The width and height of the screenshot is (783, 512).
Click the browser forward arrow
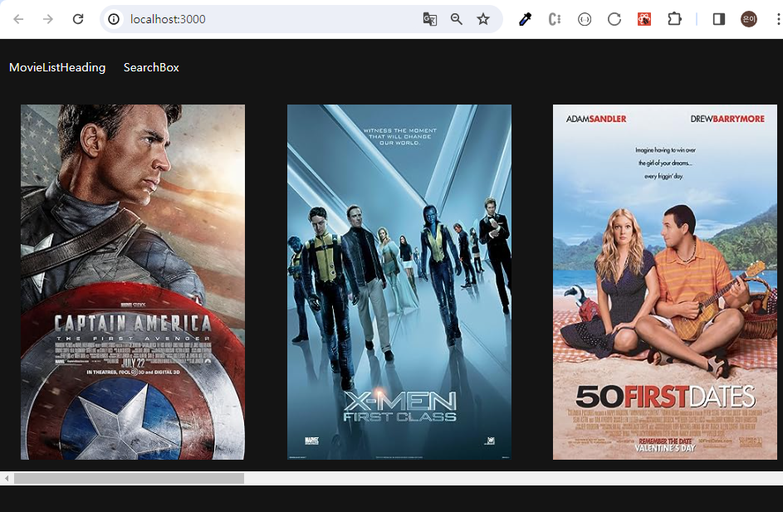(x=48, y=19)
